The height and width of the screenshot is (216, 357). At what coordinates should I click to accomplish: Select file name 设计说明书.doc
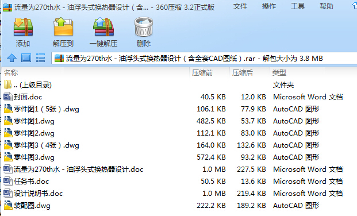[39, 194]
